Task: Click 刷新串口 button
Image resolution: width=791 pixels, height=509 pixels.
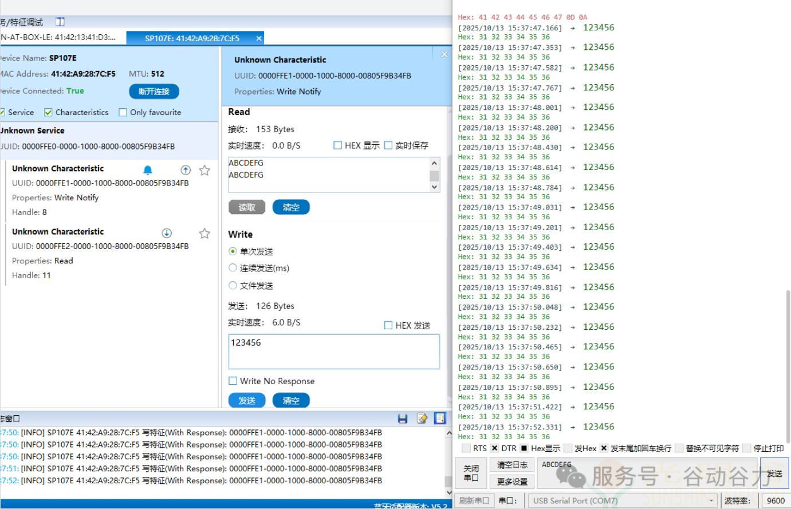Action: [x=474, y=500]
